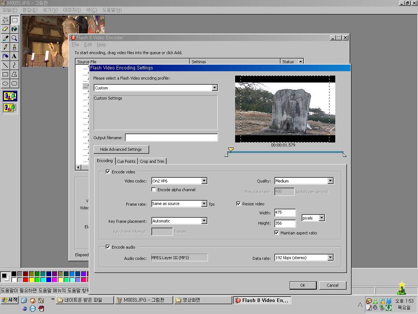Toggle the Encode audio checkbox
The height and width of the screenshot is (314, 418).
(108, 247)
